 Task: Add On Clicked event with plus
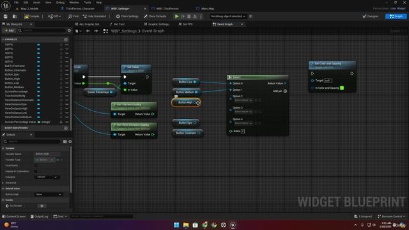[x=42, y=206]
